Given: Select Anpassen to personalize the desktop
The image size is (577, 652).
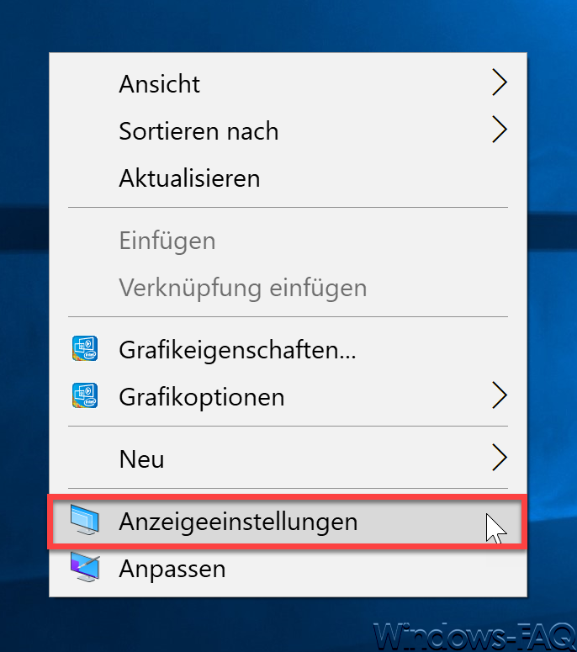Looking at the screenshot, I should (x=288, y=568).
